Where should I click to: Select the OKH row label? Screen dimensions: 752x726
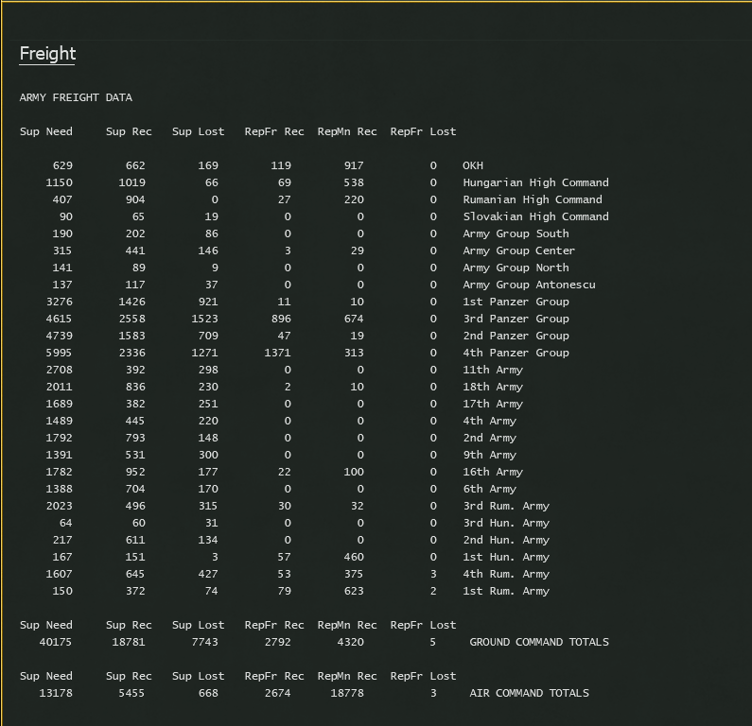tap(473, 165)
